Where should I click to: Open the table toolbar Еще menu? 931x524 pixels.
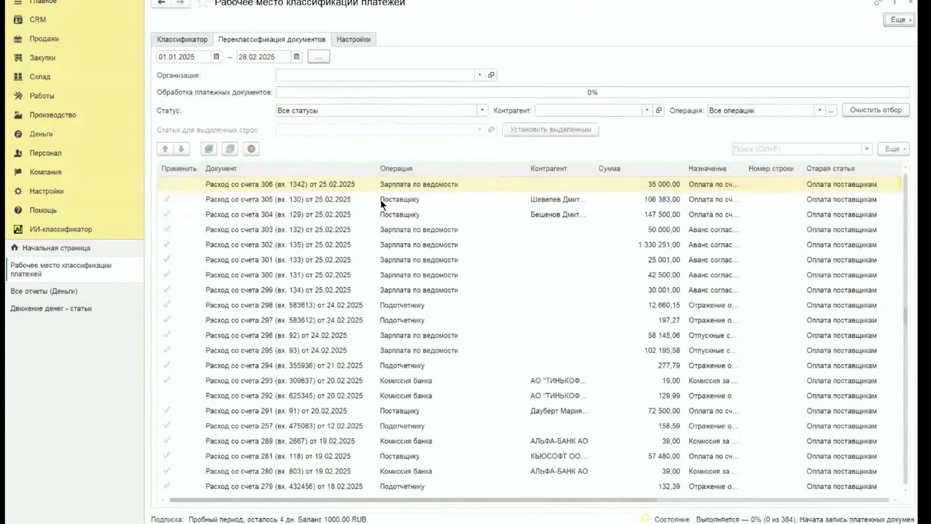(893, 149)
